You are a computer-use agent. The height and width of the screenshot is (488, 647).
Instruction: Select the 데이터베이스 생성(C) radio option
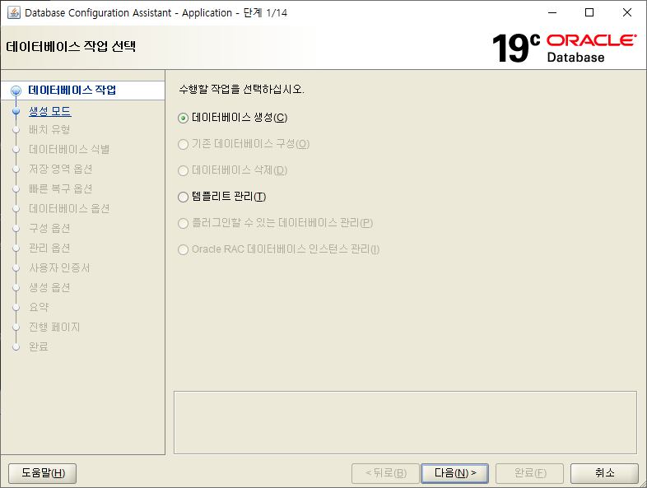pyautogui.click(x=232, y=118)
